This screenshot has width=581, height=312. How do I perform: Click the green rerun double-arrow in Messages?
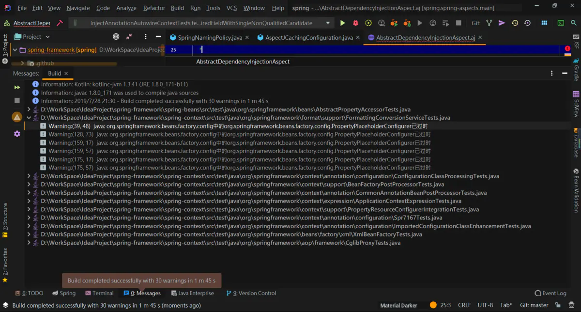17,87
